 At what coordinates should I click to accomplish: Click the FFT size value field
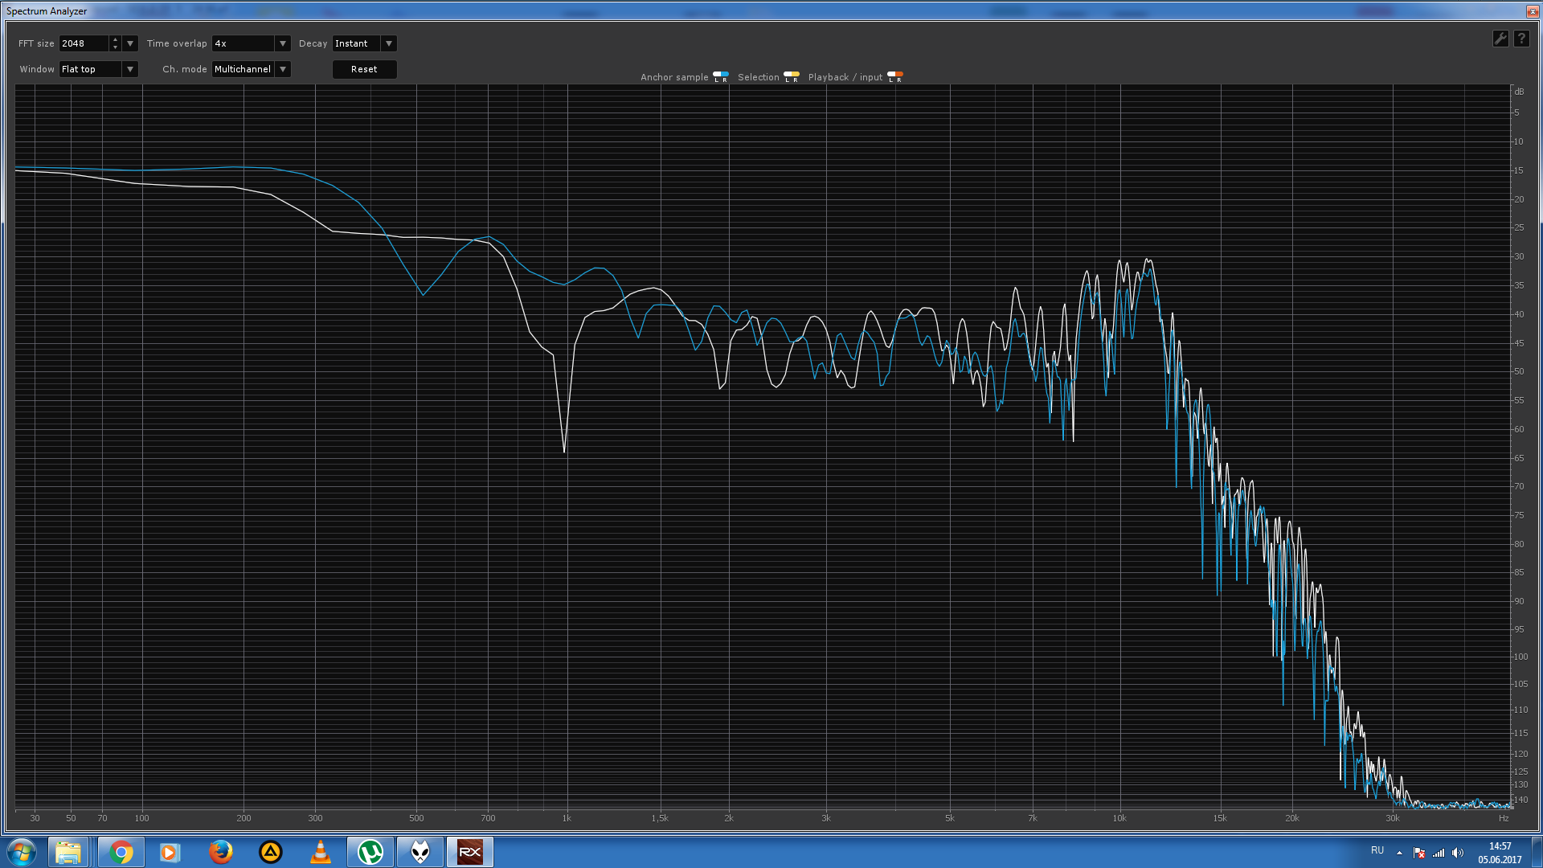point(84,43)
